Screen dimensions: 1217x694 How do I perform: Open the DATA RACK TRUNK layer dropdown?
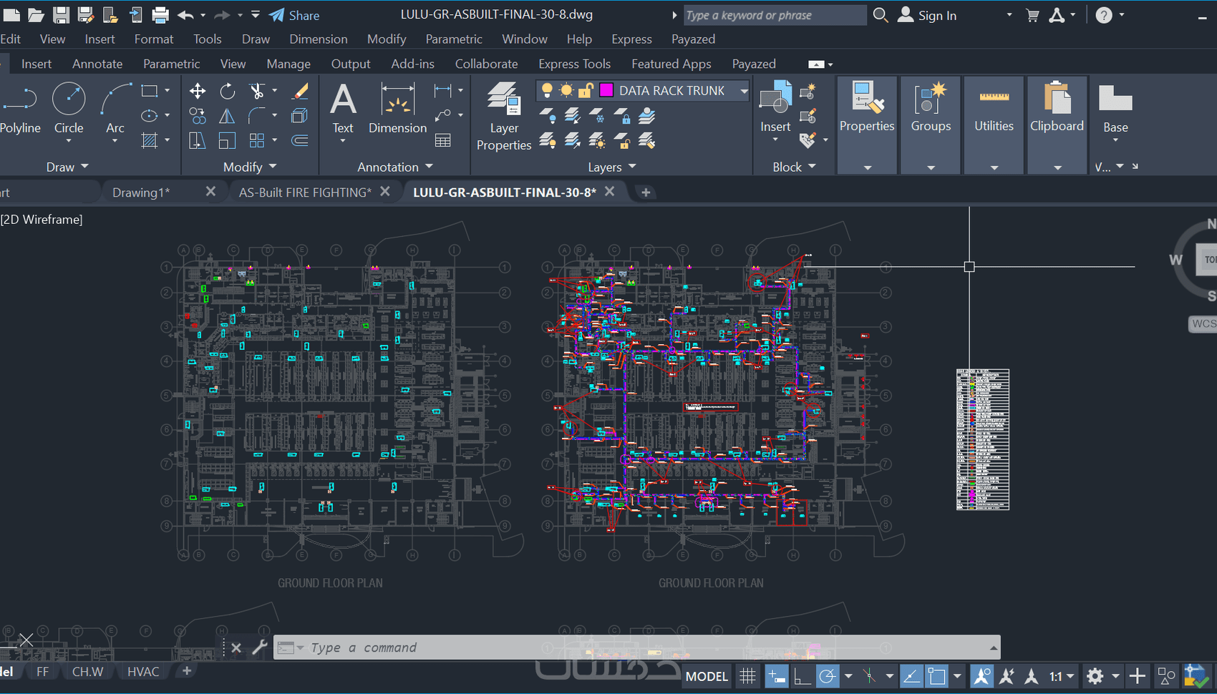[x=744, y=91]
